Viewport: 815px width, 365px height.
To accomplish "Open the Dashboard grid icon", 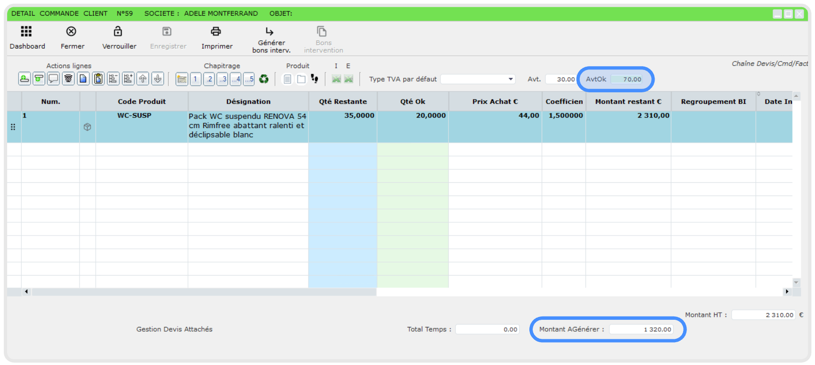I will tap(26, 31).
